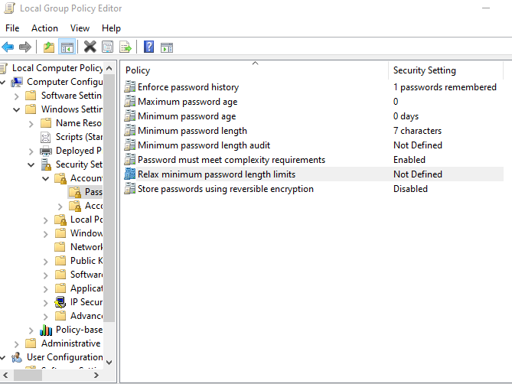Click tree pane horizontal scroll left arrow
The height and width of the screenshot is (384, 512).
[x=5, y=375]
